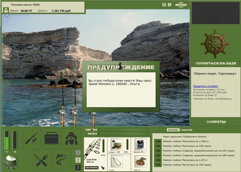Screen dimensions: 241x172
Task: Click fish icon beside Пеленгаса на 240 грамм
Action: (158, 146)
